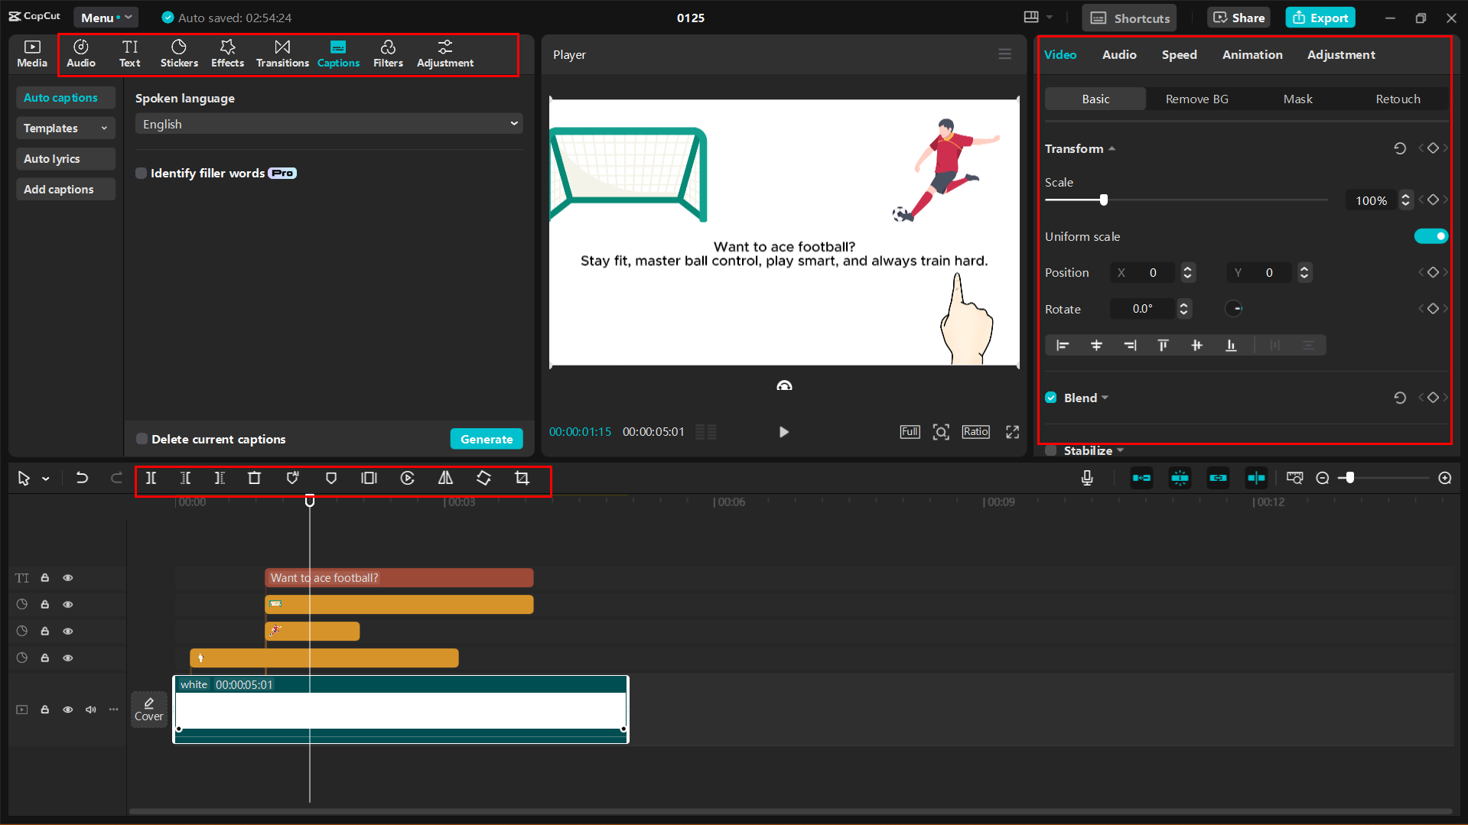The height and width of the screenshot is (825, 1468).
Task: Select the Split tool in timeline toolbar
Action: click(x=151, y=478)
